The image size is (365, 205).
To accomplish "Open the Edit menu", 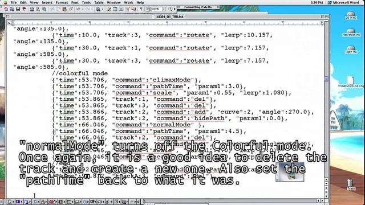I will pyautogui.click(x=23, y=2).
